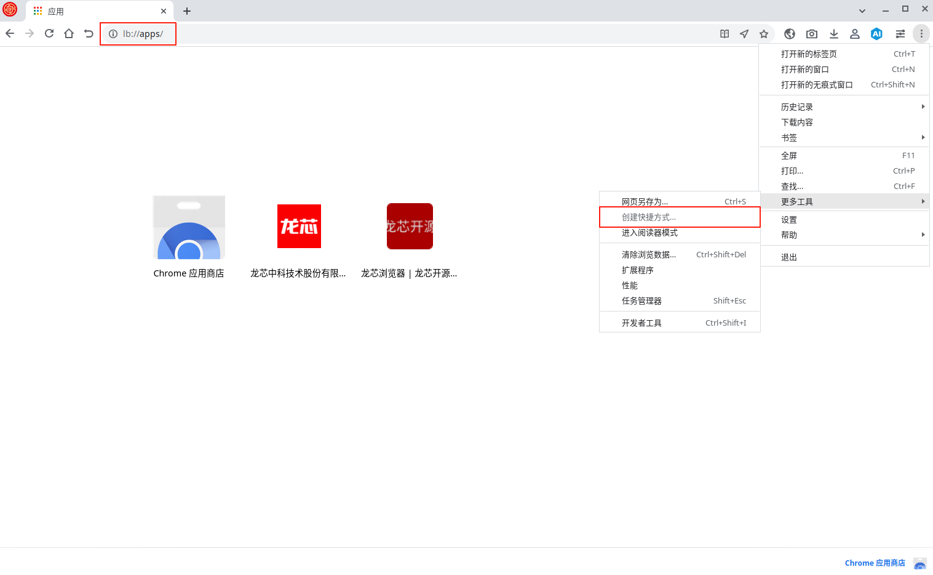Image resolution: width=933 pixels, height=575 pixels.
Task: Click the send/share paper plane icon
Action: (744, 34)
